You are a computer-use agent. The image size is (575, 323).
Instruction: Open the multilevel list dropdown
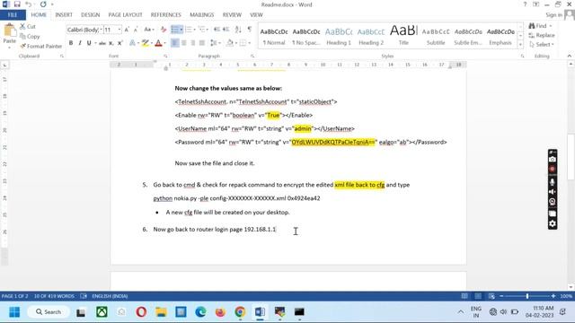pos(208,30)
